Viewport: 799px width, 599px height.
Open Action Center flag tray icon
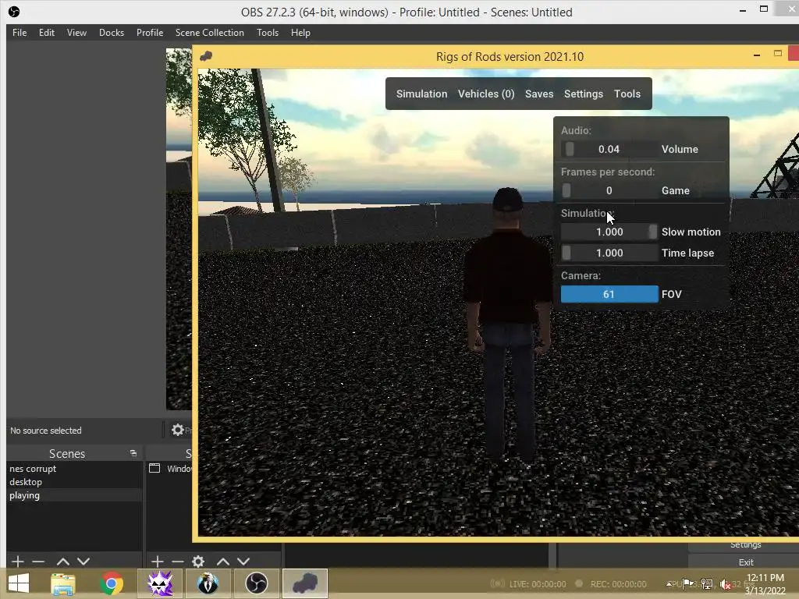pyautogui.click(x=687, y=583)
